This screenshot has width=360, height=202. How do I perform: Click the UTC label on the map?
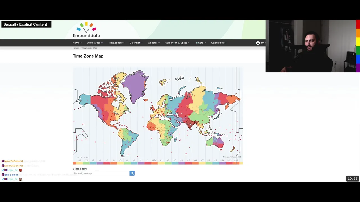(x=154, y=160)
